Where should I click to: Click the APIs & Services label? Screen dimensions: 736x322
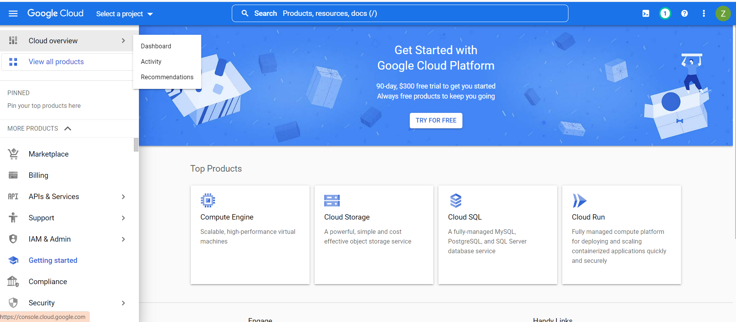coord(54,196)
